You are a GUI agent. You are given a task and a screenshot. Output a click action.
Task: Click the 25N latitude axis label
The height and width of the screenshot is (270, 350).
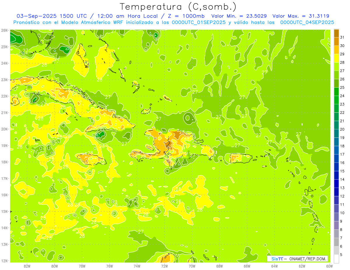4,47
